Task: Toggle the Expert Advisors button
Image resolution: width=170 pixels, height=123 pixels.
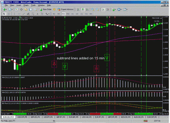Action: click(65, 10)
